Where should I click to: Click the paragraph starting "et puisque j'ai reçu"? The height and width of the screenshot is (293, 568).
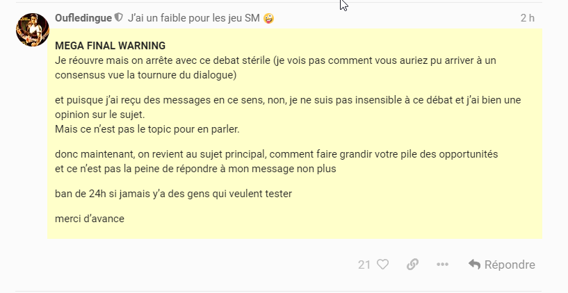click(x=288, y=107)
